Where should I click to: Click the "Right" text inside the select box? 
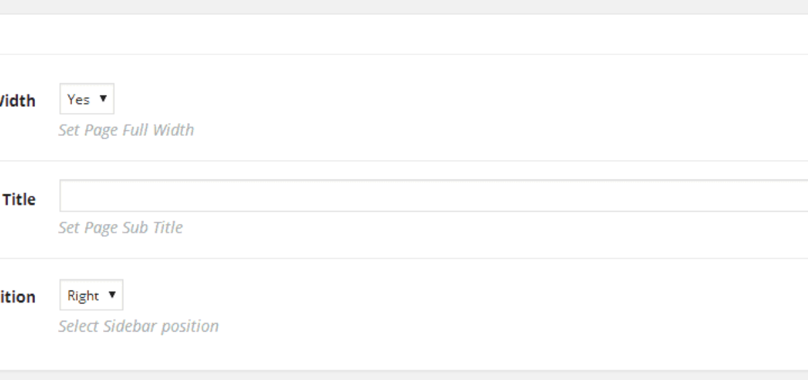click(83, 296)
